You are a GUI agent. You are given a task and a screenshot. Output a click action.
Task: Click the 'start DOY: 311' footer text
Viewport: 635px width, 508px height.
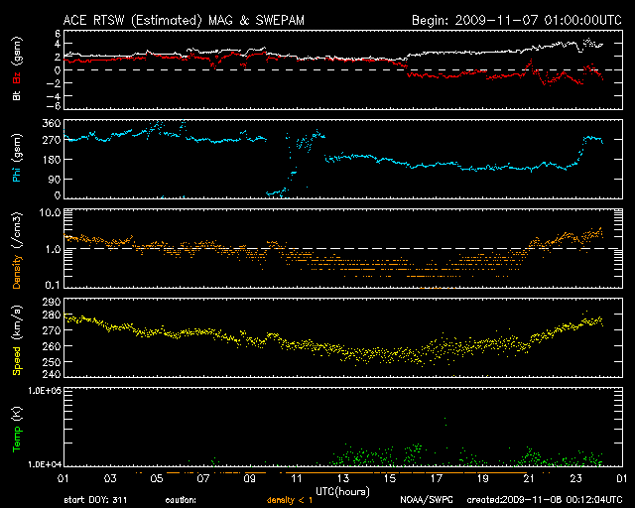coord(95,500)
